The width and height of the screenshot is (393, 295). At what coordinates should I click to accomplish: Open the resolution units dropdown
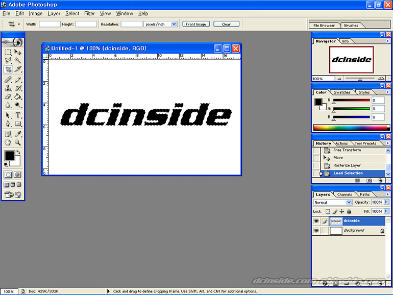[x=174, y=24]
